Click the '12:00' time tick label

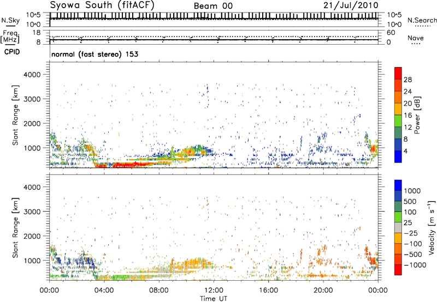pos(214,291)
